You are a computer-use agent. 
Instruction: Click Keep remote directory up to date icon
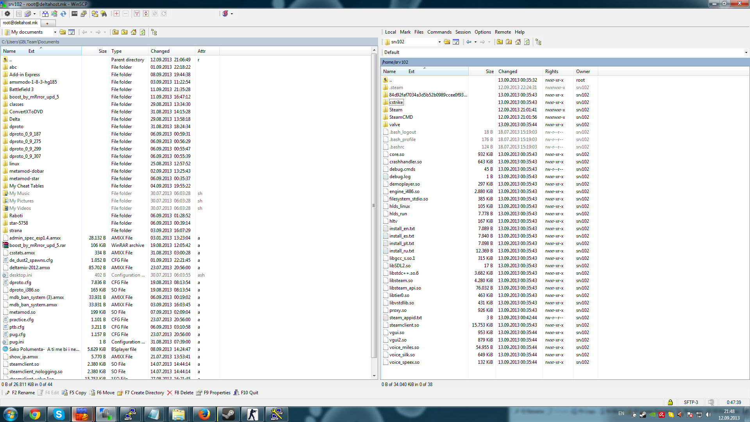coord(54,14)
